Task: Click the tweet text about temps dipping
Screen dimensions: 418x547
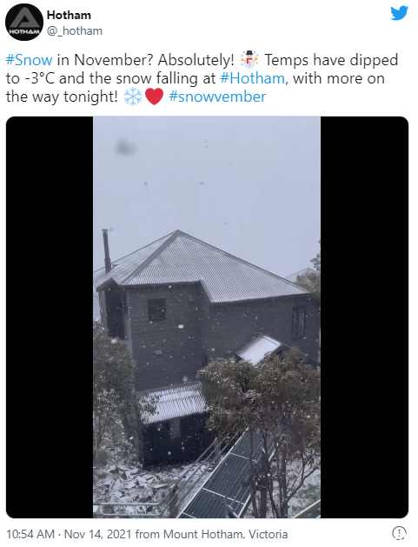Action: (x=202, y=78)
